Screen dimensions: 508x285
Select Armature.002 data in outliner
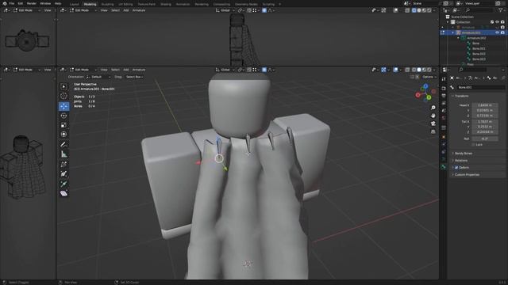coord(476,38)
